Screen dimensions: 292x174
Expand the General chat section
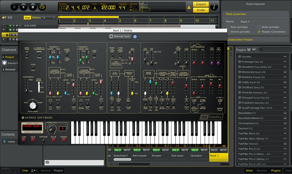3,70
